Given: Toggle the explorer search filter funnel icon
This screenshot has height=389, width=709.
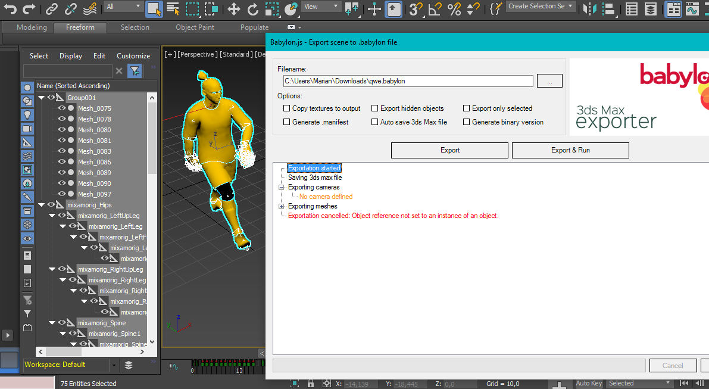Looking at the screenshot, I should (x=135, y=70).
